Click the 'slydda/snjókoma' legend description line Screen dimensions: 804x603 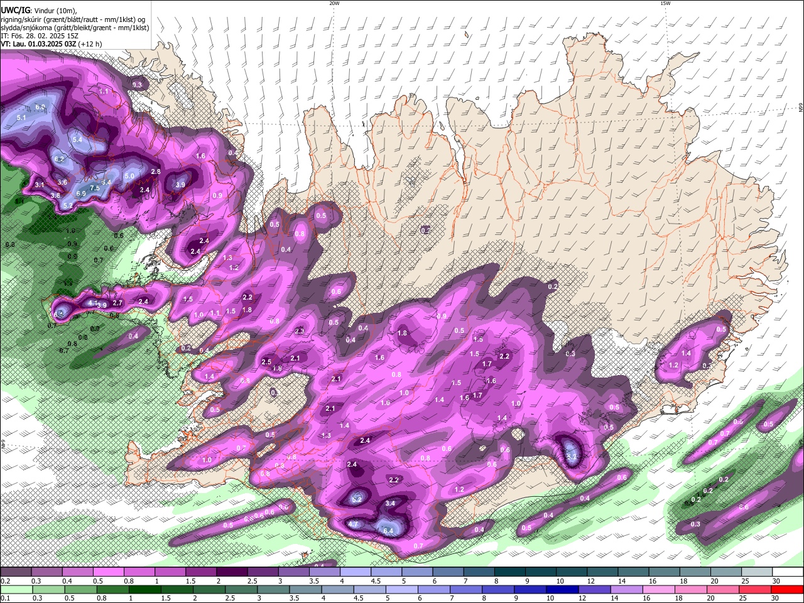pos(75,28)
